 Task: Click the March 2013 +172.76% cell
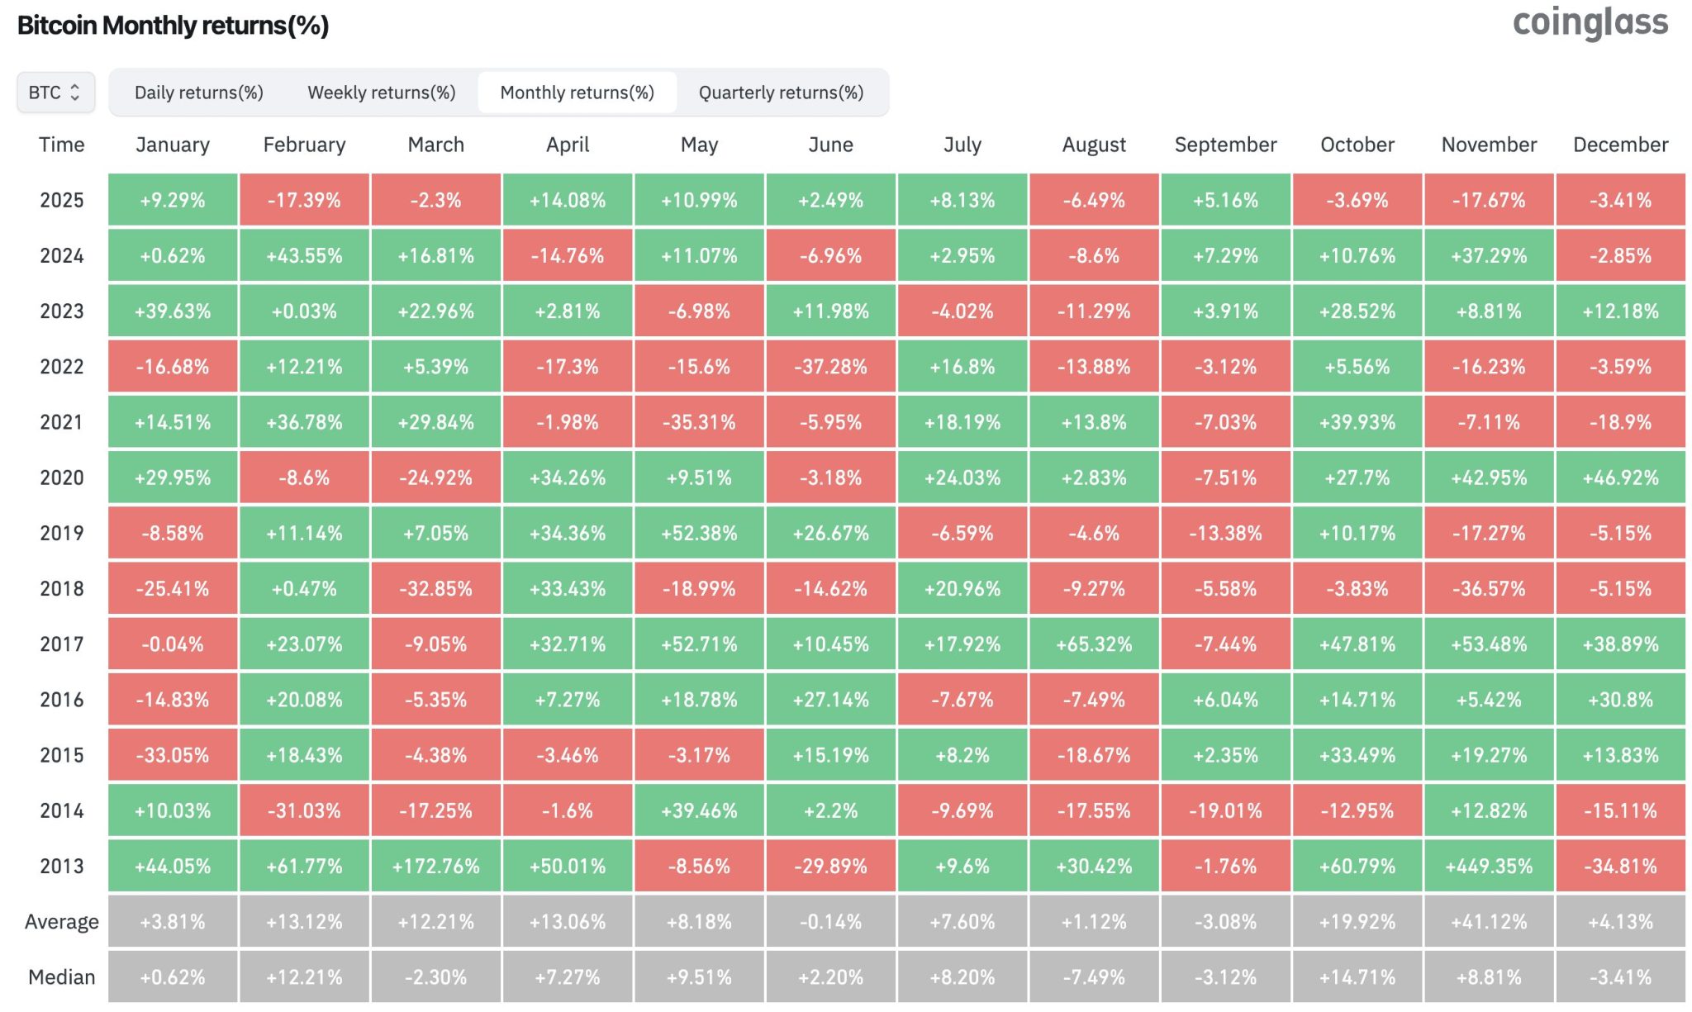(435, 866)
